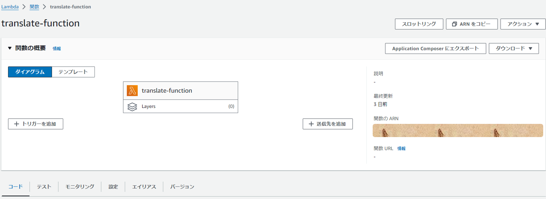This screenshot has height=199, width=546.
Task: Navigate to 関数 breadcrumb link
Action: 34,7
